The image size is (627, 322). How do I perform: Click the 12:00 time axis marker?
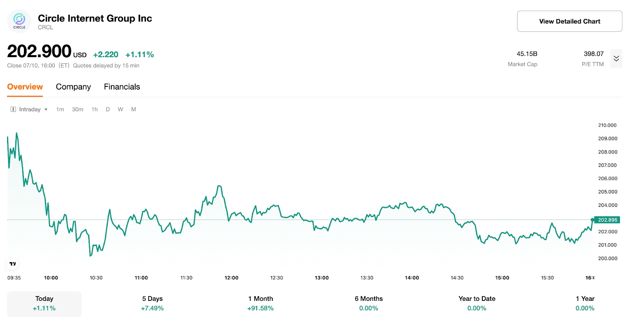231,278
